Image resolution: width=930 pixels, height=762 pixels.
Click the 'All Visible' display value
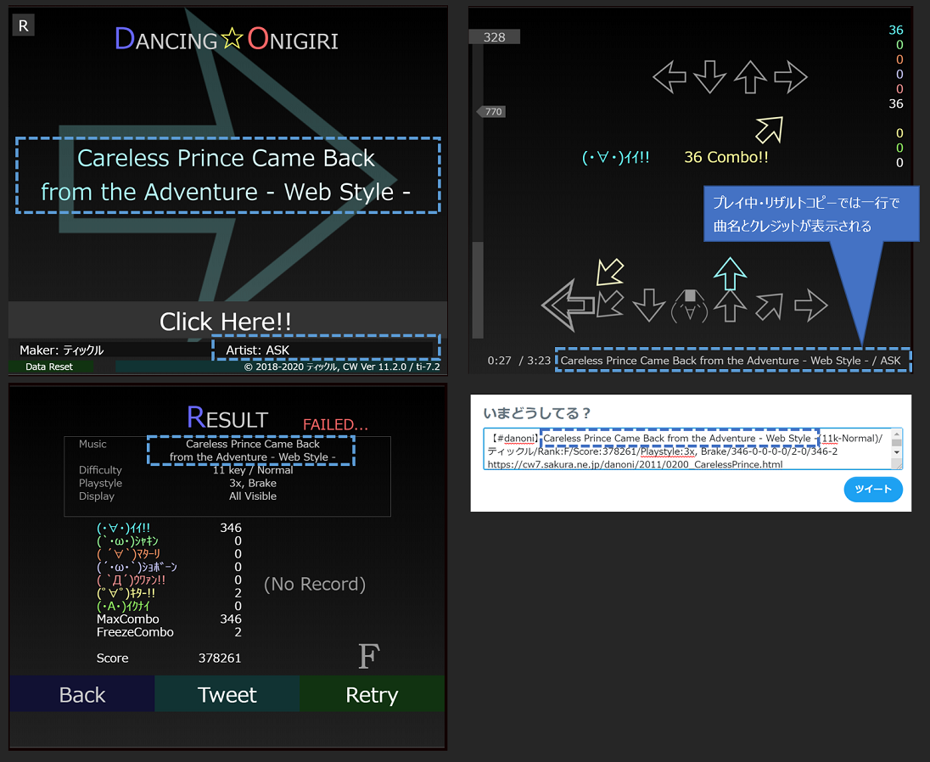click(x=253, y=496)
